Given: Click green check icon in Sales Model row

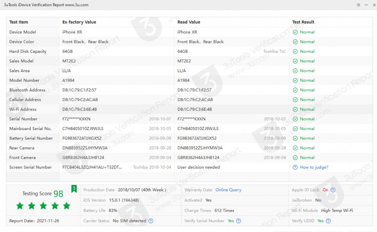Looking at the screenshot, I should click(295, 61).
